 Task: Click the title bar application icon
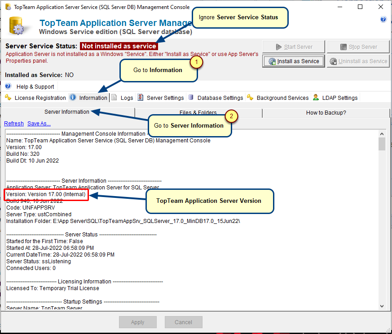8,7
